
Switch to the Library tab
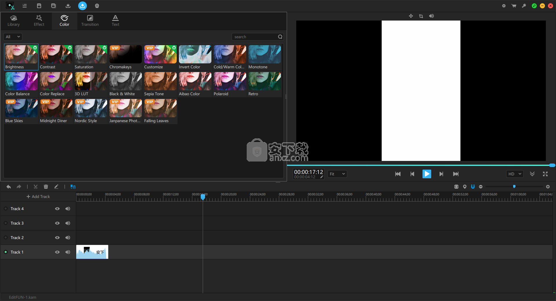tap(14, 21)
